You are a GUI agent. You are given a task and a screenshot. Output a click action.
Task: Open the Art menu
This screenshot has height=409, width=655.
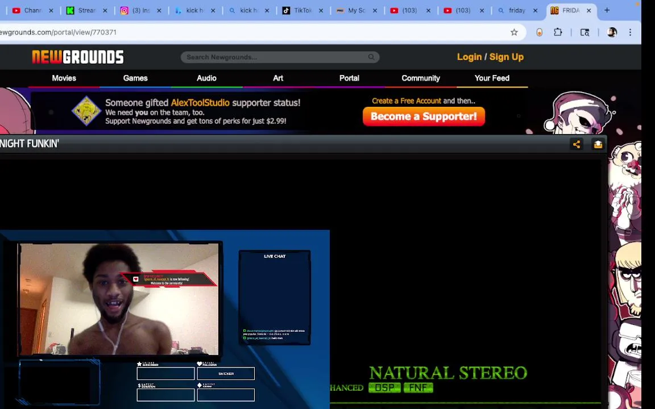(x=278, y=78)
